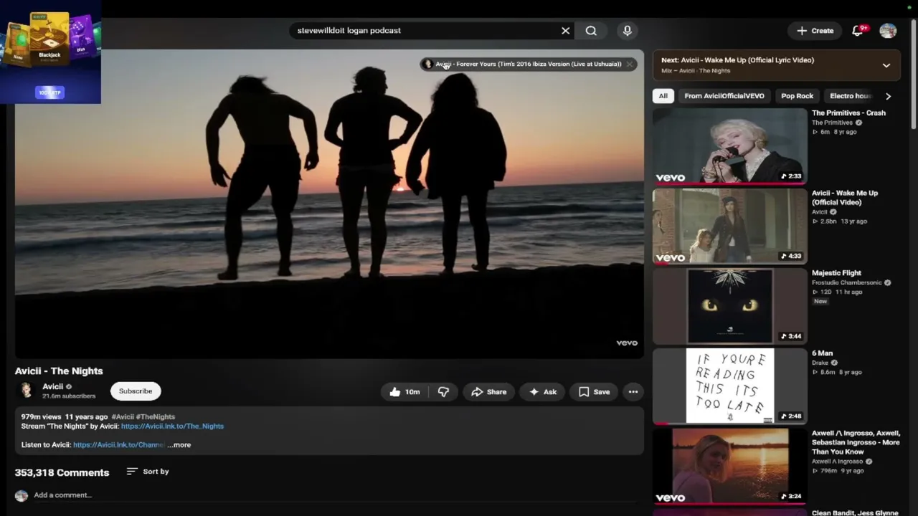Click the magnifying glass search button
Image resolution: width=918 pixels, height=516 pixels.
coord(591,31)
